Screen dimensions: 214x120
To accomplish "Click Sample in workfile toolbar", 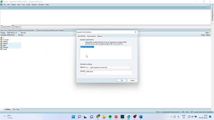I will click(x=61, y=30).
